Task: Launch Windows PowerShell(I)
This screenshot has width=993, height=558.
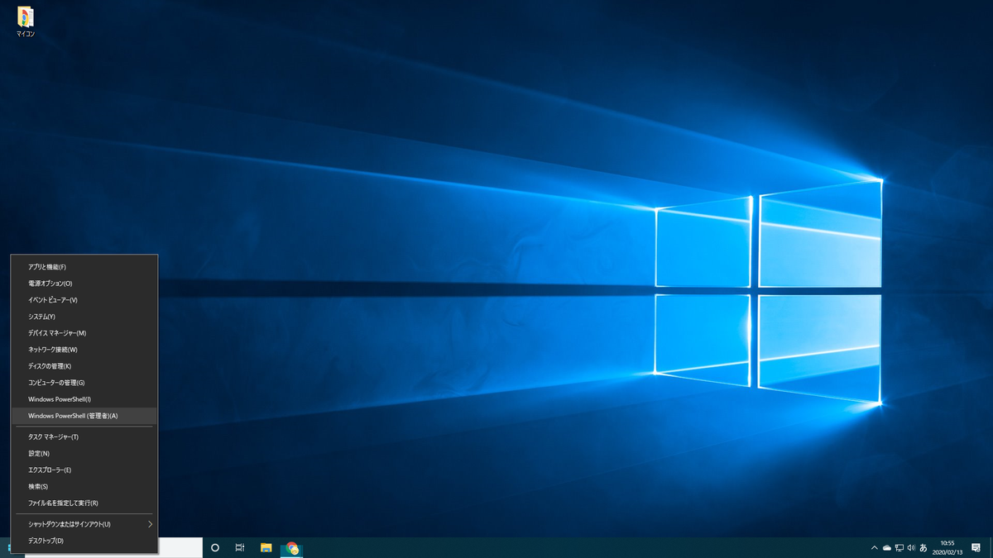Action: [x=84, y=399]
